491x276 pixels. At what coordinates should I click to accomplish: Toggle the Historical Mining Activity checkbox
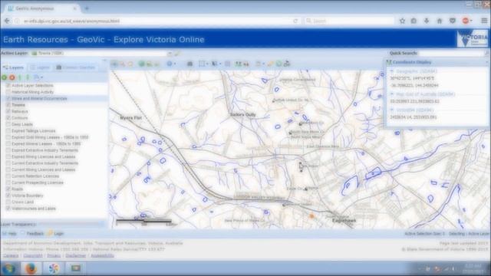(x=8, y=92)
